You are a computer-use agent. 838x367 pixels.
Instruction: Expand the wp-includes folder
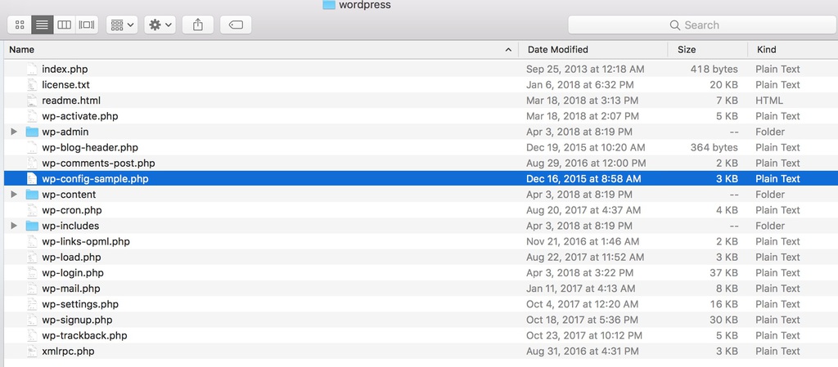pyautogui.click(x=15, y=226)
